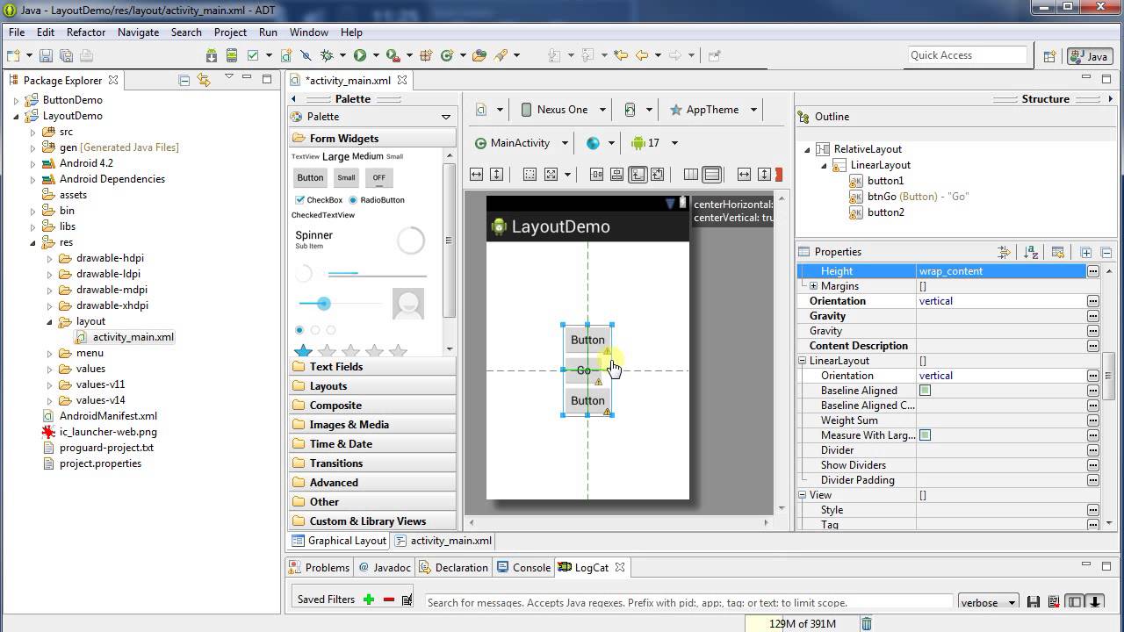Click the OFF toggle button widget

(378, 177)
